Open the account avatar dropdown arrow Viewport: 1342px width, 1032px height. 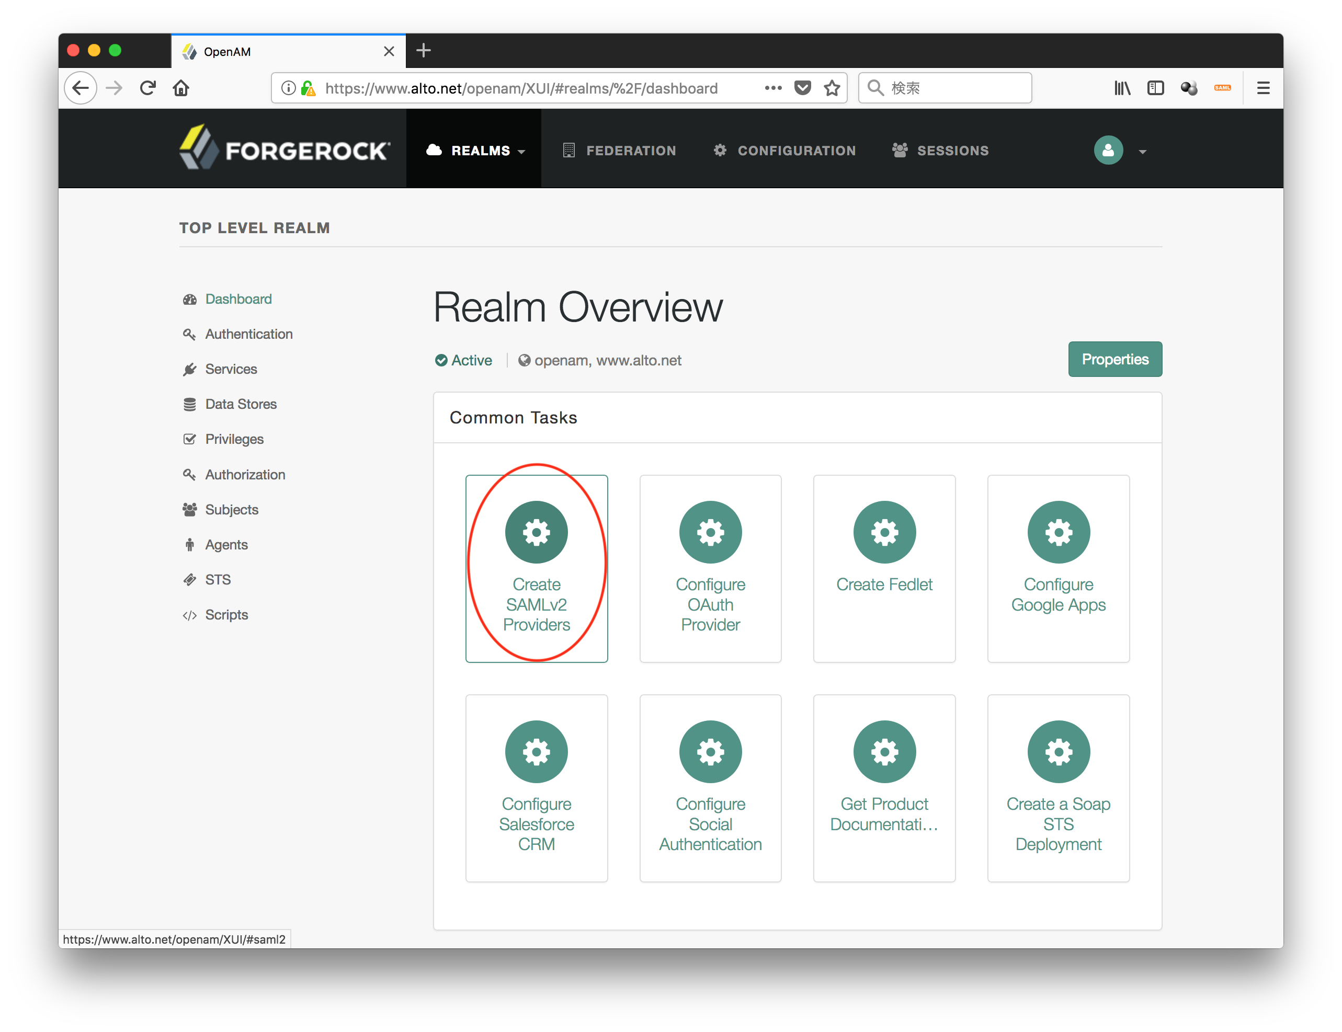1142,151
